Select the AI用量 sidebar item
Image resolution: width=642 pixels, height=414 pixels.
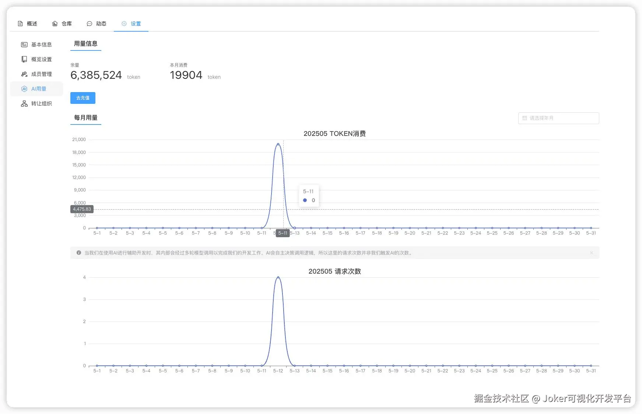[37, 89]
